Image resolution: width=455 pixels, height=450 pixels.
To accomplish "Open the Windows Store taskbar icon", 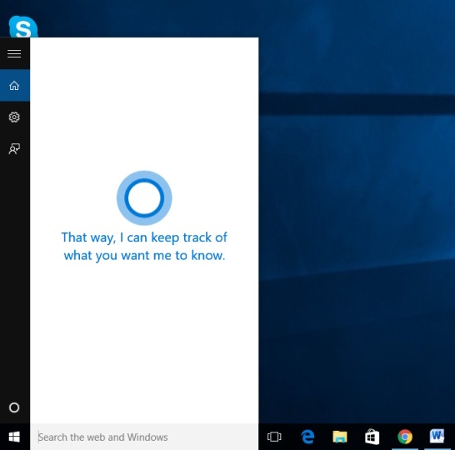I will (x=372, y=437).
